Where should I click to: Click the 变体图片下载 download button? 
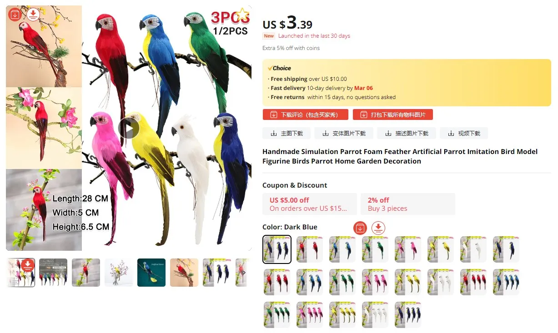(x=343, y=133)
